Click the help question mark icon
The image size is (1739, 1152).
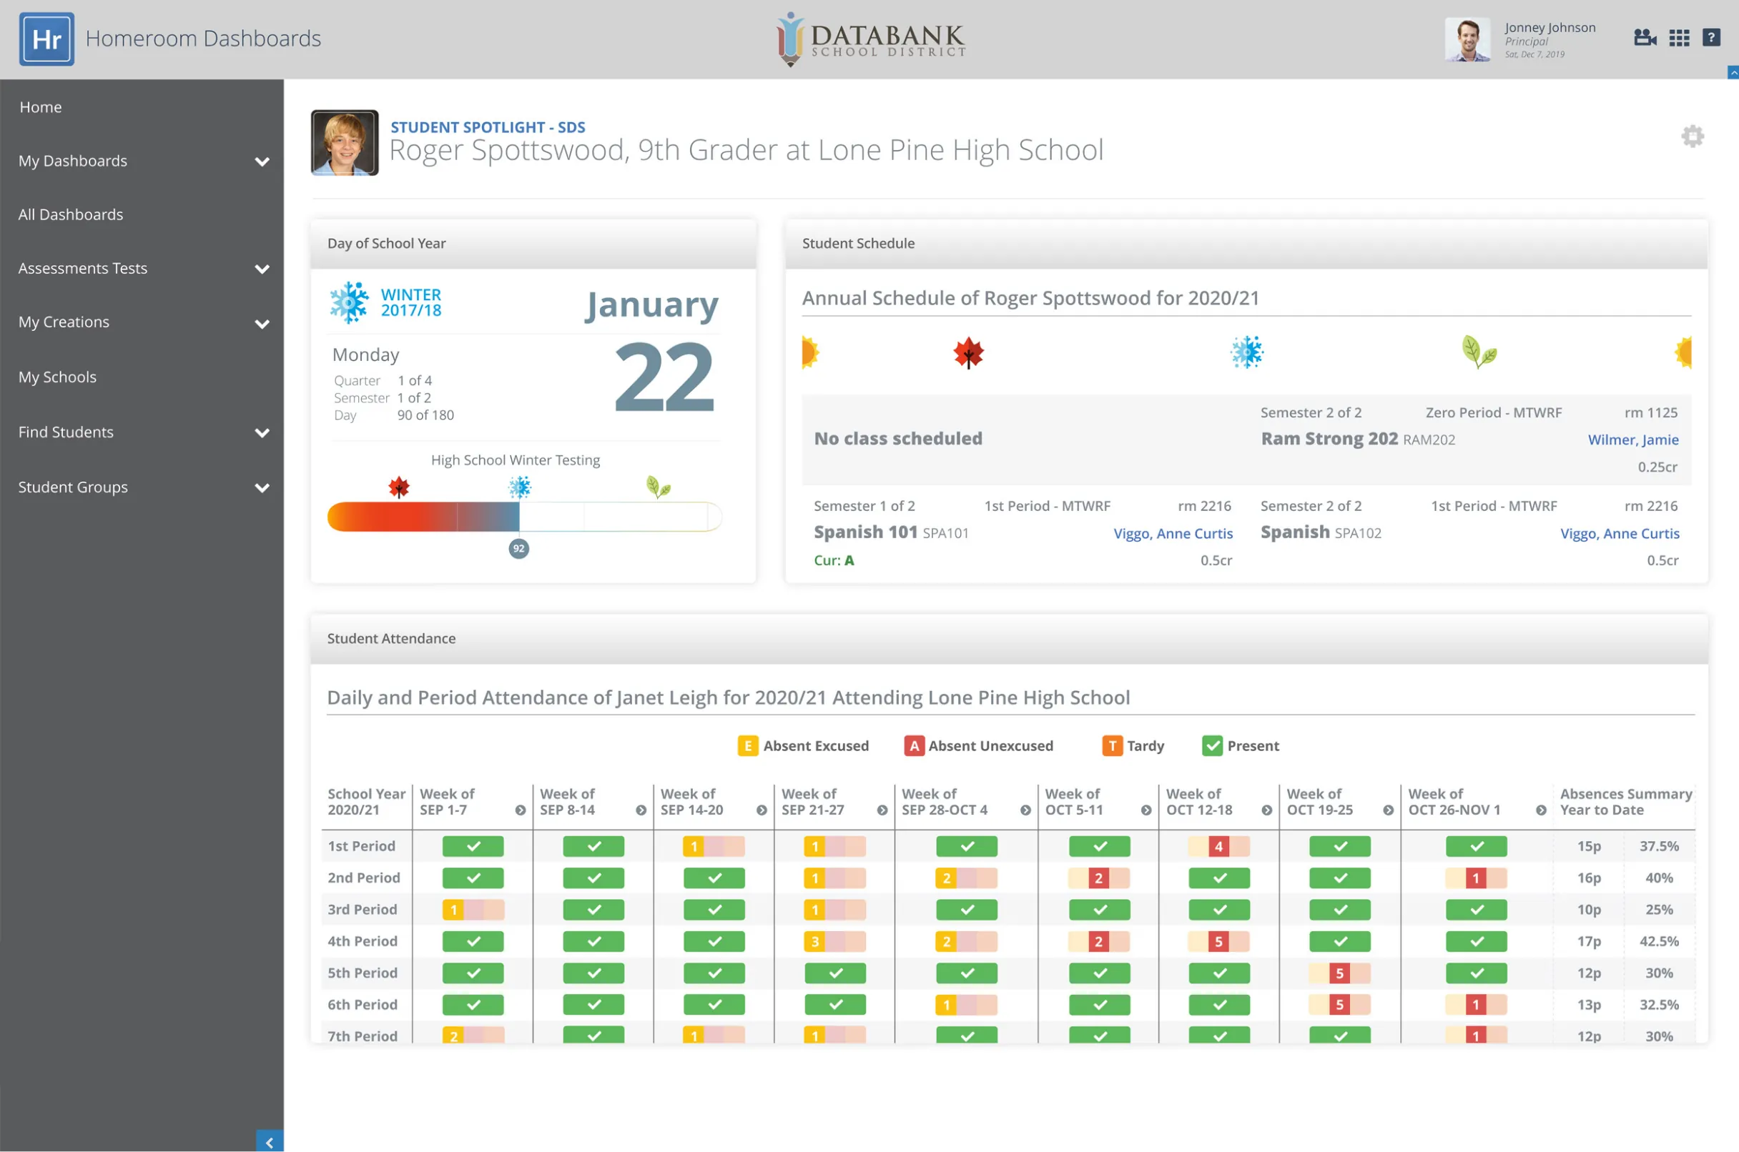click(x=1711, y=37)
